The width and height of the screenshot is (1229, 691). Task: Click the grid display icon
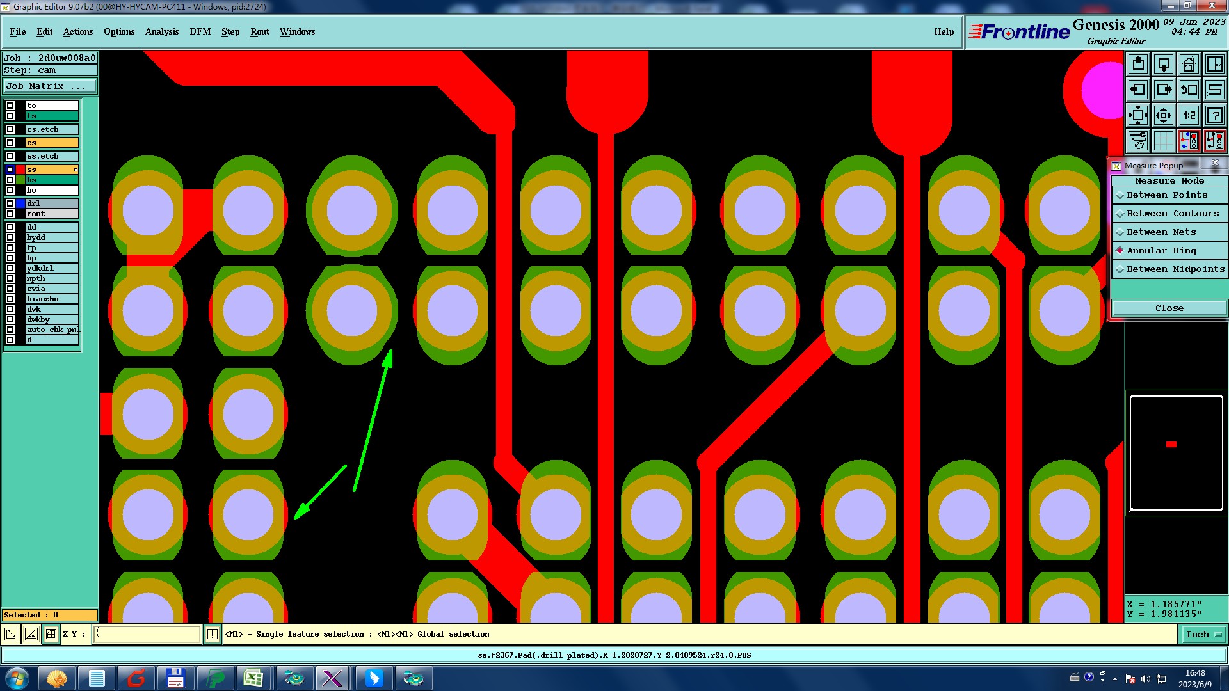tap(1163, 140)
